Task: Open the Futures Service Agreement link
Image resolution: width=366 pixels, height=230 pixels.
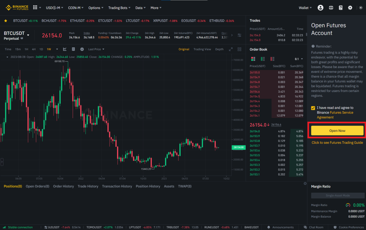Action: [x=335, y=115]
